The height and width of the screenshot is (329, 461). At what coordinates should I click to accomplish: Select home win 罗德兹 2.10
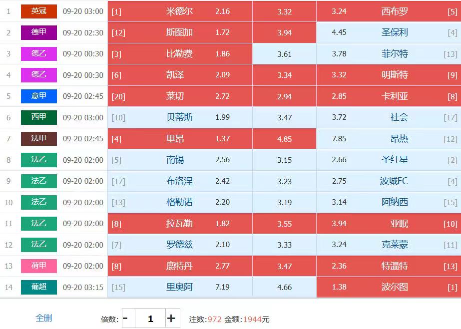[x=180, y=245]
